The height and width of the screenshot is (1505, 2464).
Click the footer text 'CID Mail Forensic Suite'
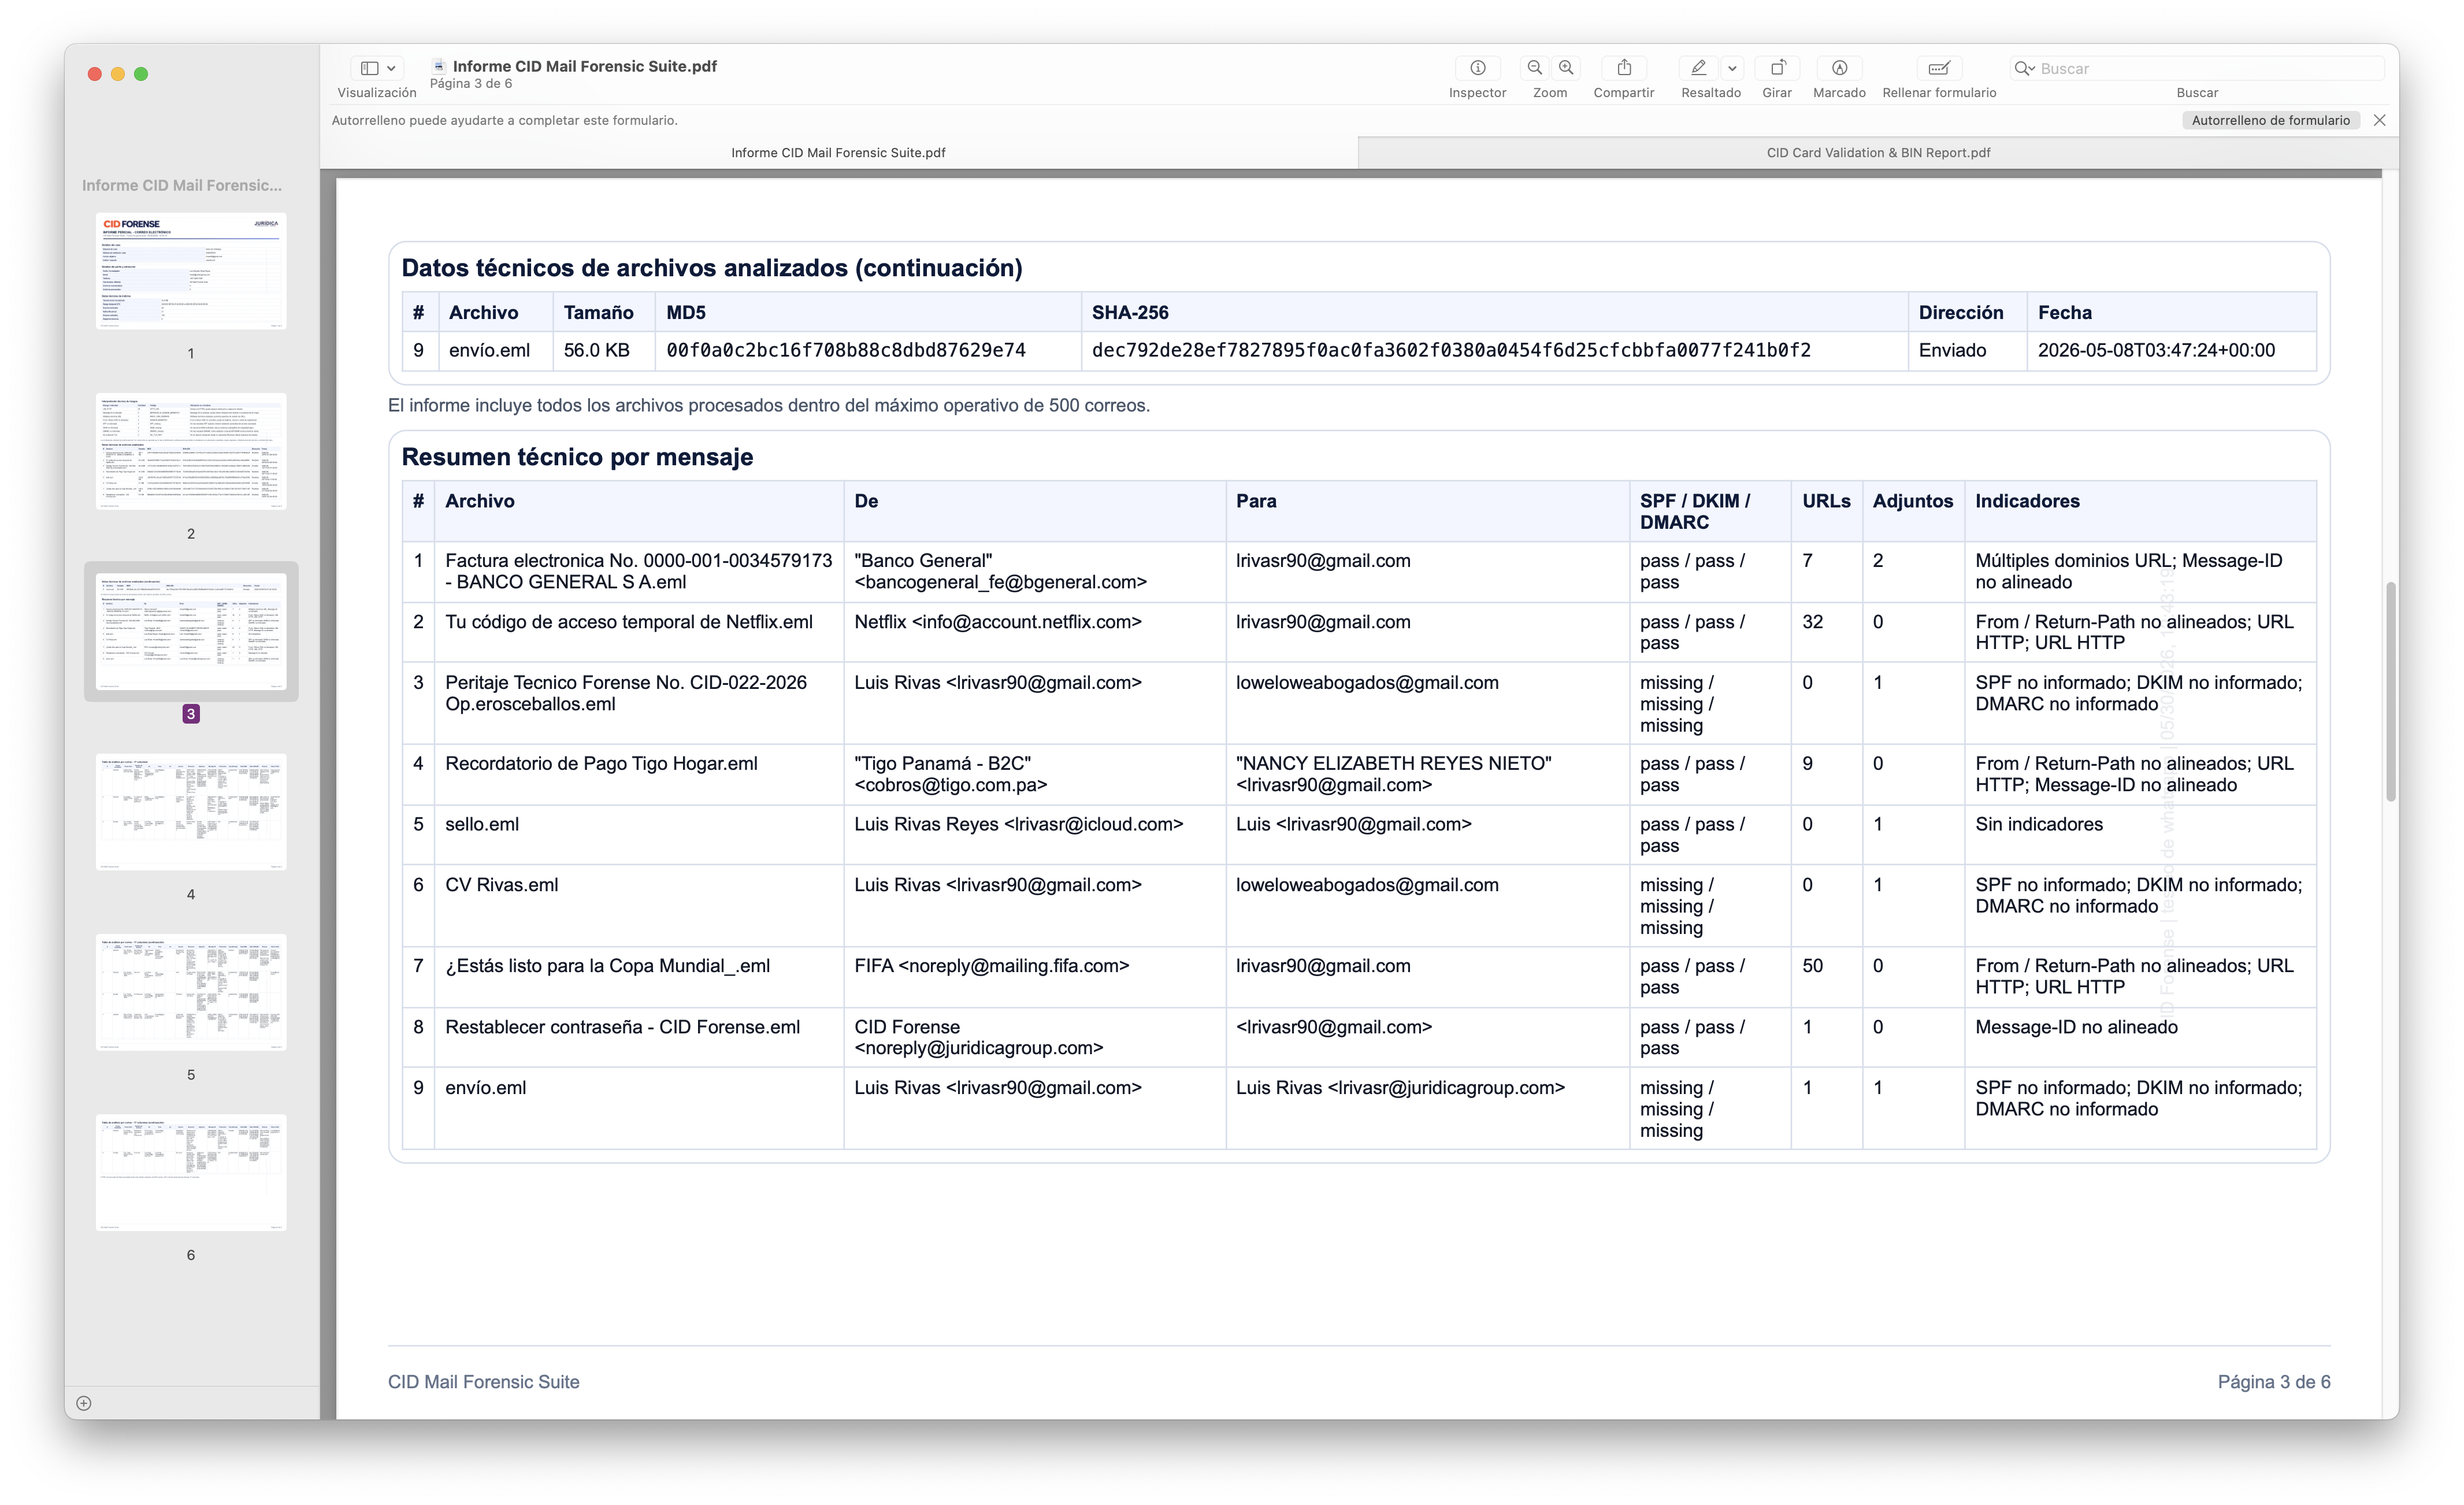[x=483, y=1382]
